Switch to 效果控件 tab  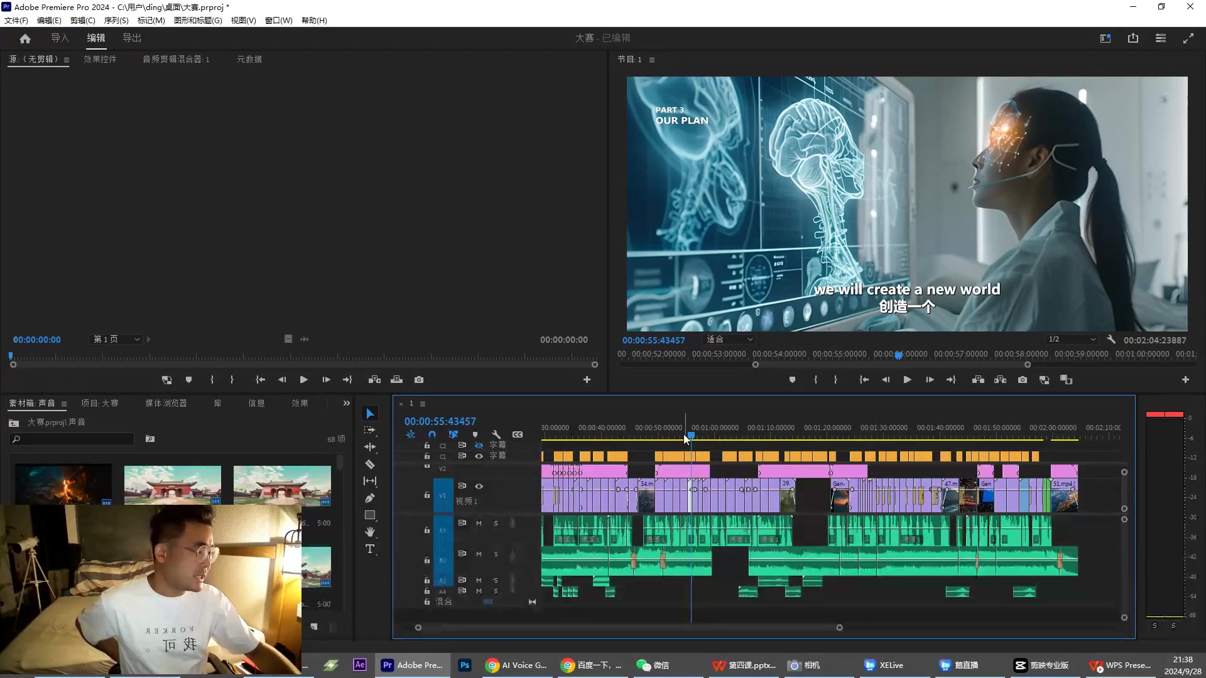point(100,59)
